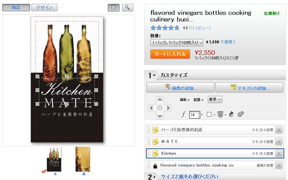Switch to the デザイン tab
This screenshot has height=180, width=288.
44,8
